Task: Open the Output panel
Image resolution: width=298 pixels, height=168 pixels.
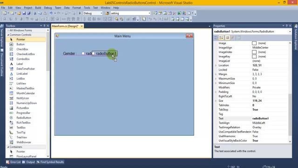Action: [28, 162]
